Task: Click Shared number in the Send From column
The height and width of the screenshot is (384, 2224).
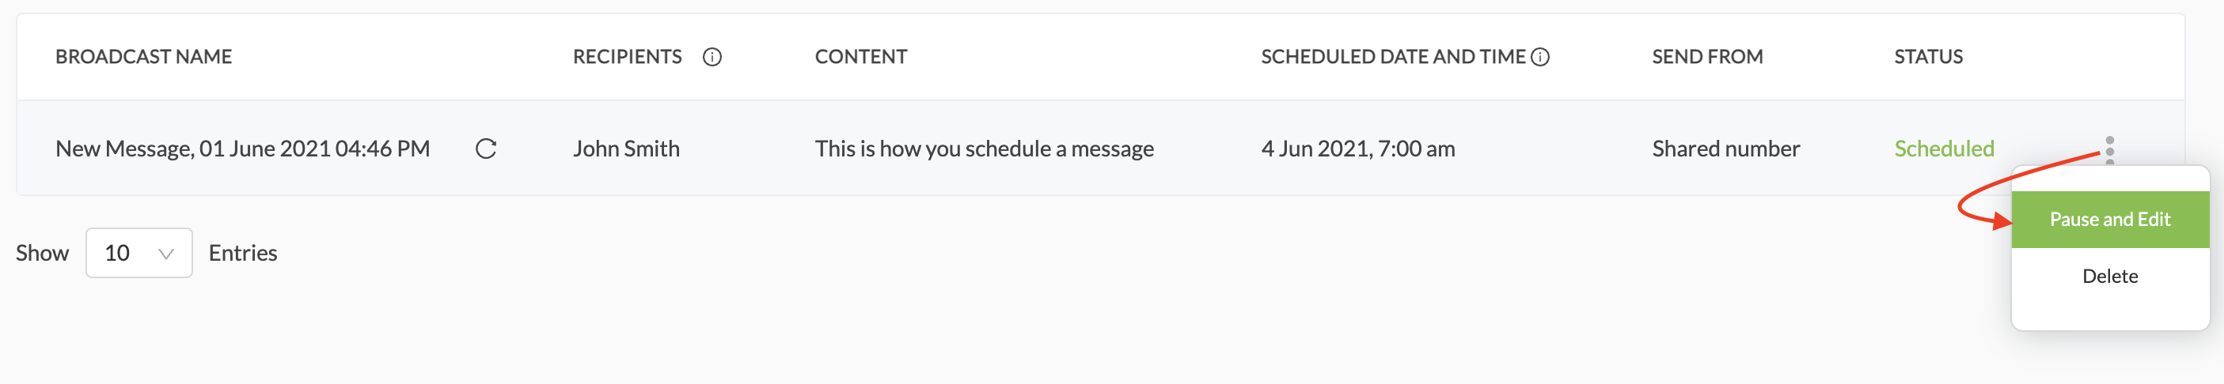Action: coord(1725,149)
